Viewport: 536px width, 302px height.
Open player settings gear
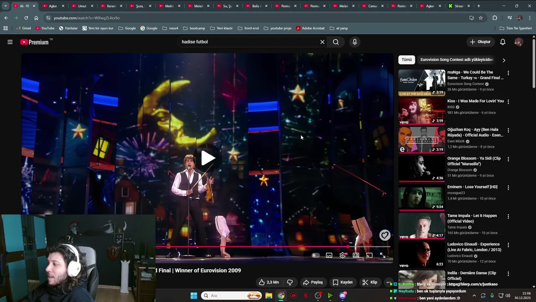343,255
